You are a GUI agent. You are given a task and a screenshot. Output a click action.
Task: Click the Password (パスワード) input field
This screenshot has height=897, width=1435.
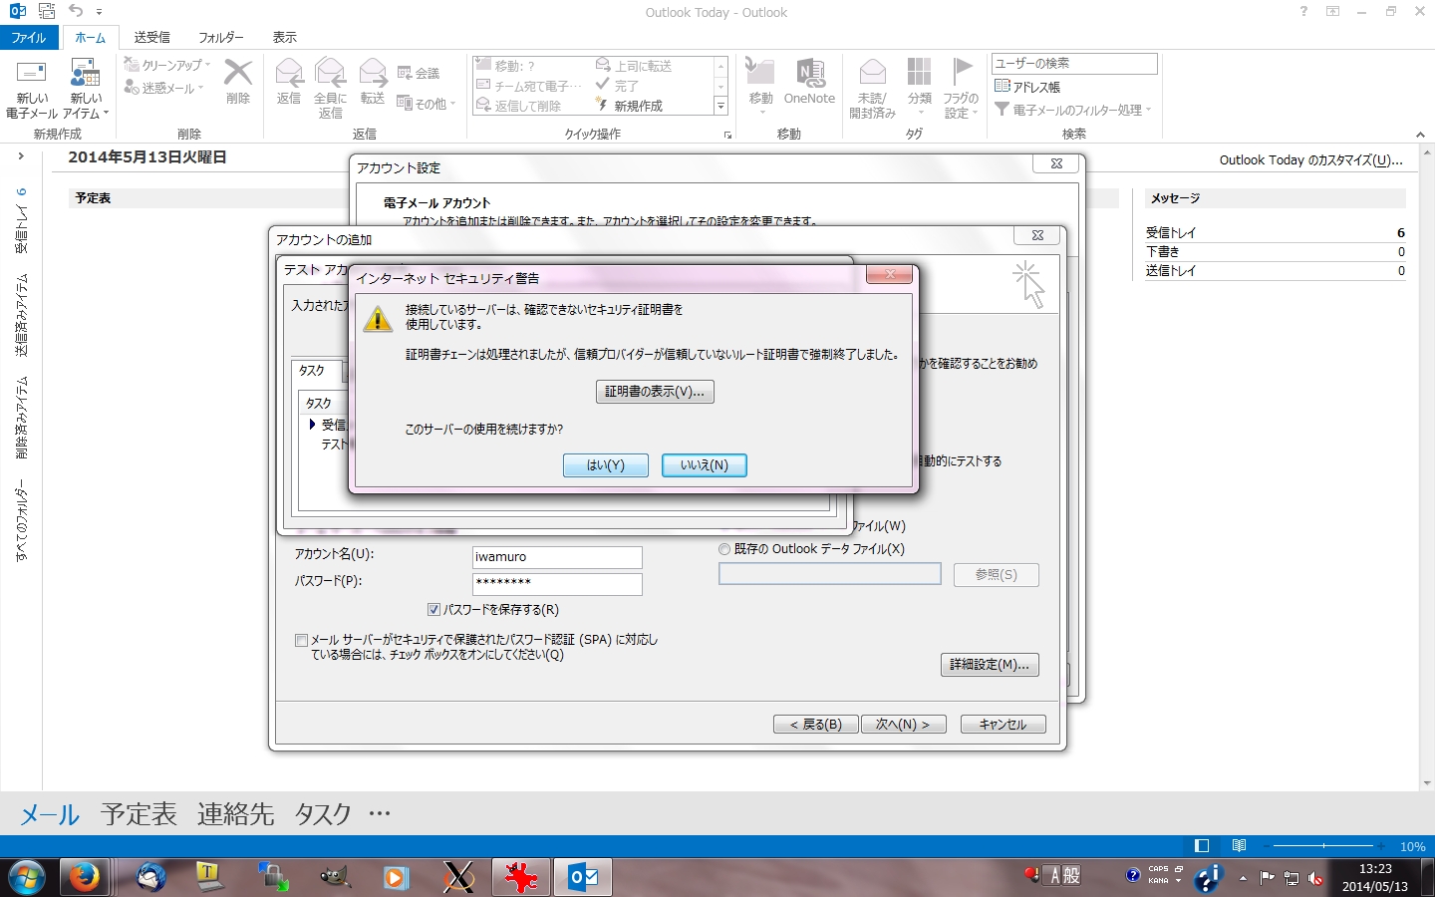click(x=557, y=584)
